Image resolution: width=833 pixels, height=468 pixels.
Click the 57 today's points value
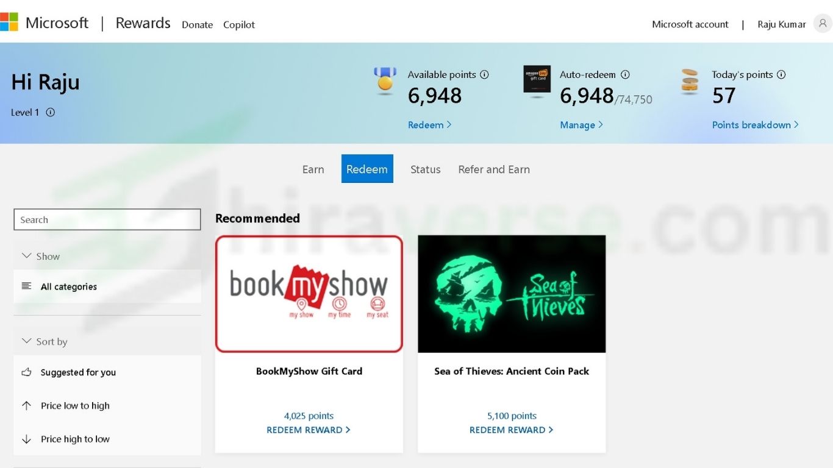(724, 96)
